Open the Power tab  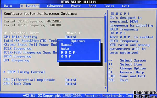pyautogui.click(x=76, y=6)
